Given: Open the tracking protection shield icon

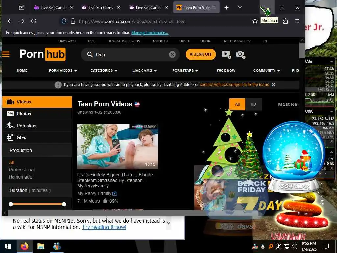Looking at the screenshot, I should [x=64, y=21].
